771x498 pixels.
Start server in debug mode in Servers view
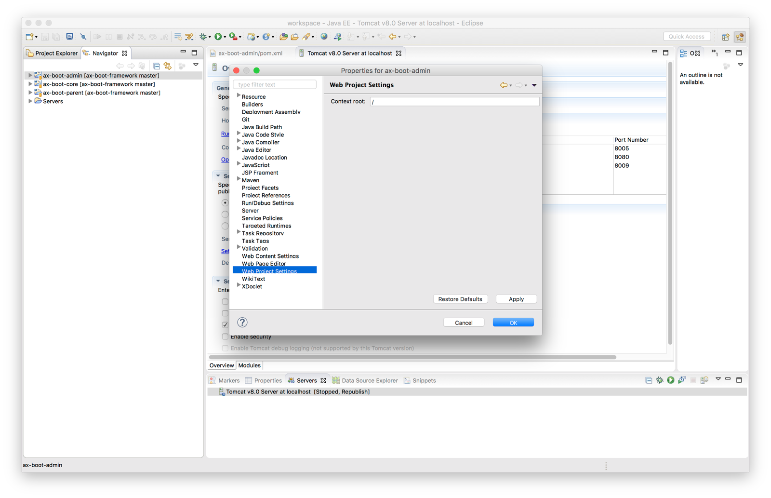[x=660, y=380]
